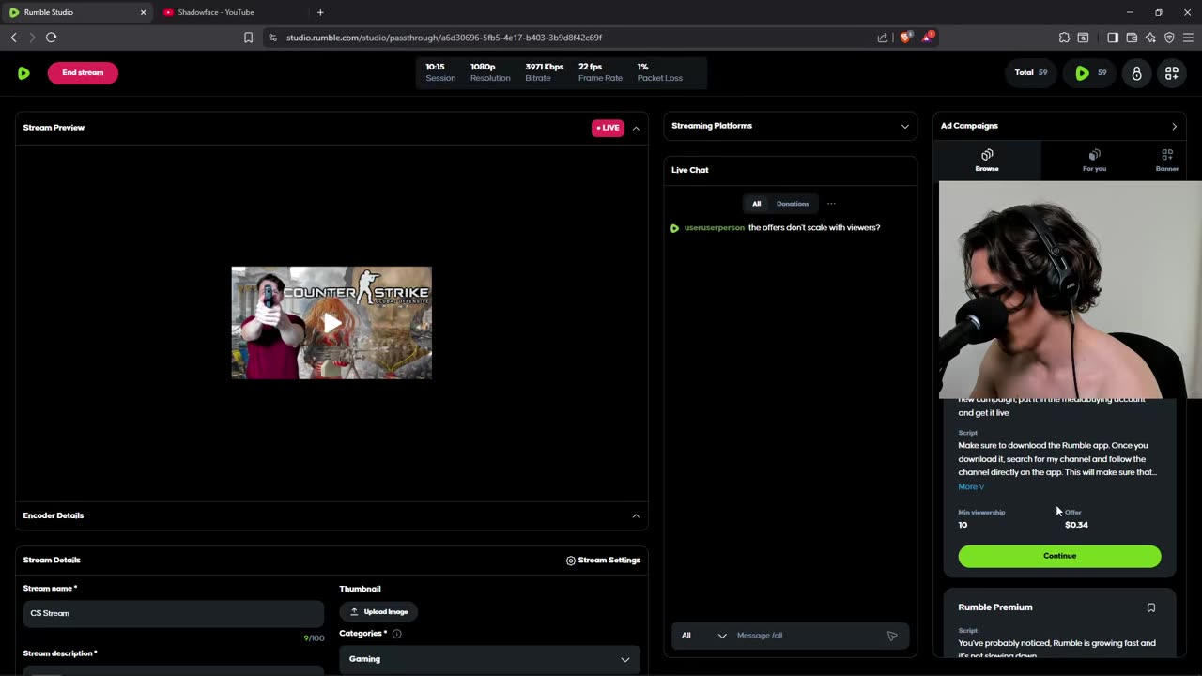
Task: Switch to the Browse campaigns tab
Action: (987, 160)
